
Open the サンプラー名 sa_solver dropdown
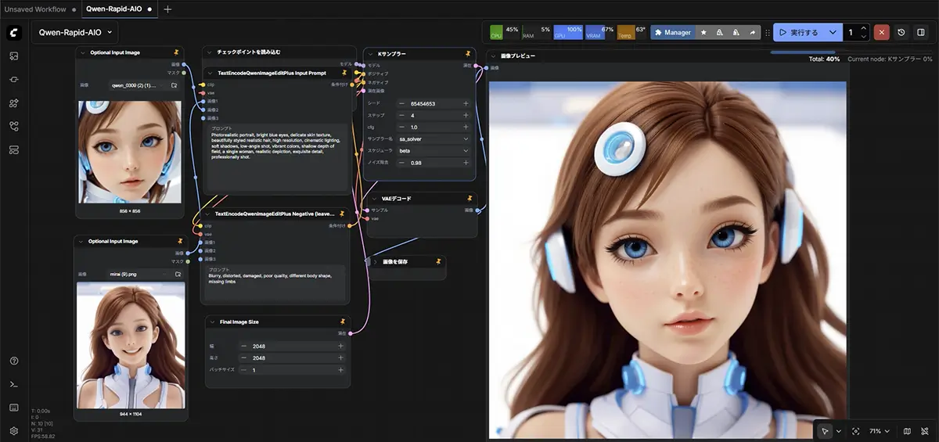pos(434,138)
